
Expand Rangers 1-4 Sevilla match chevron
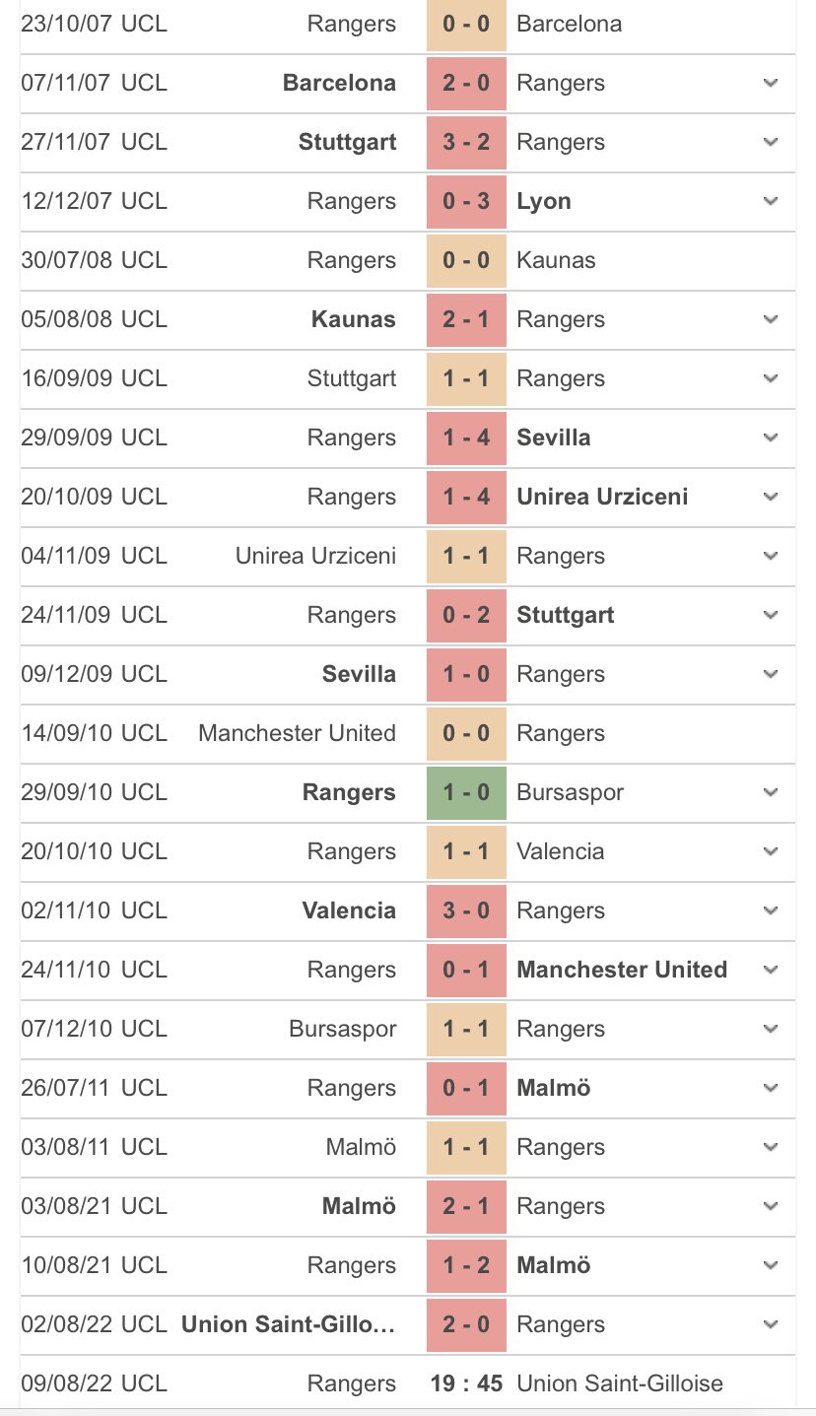(770, 438)
